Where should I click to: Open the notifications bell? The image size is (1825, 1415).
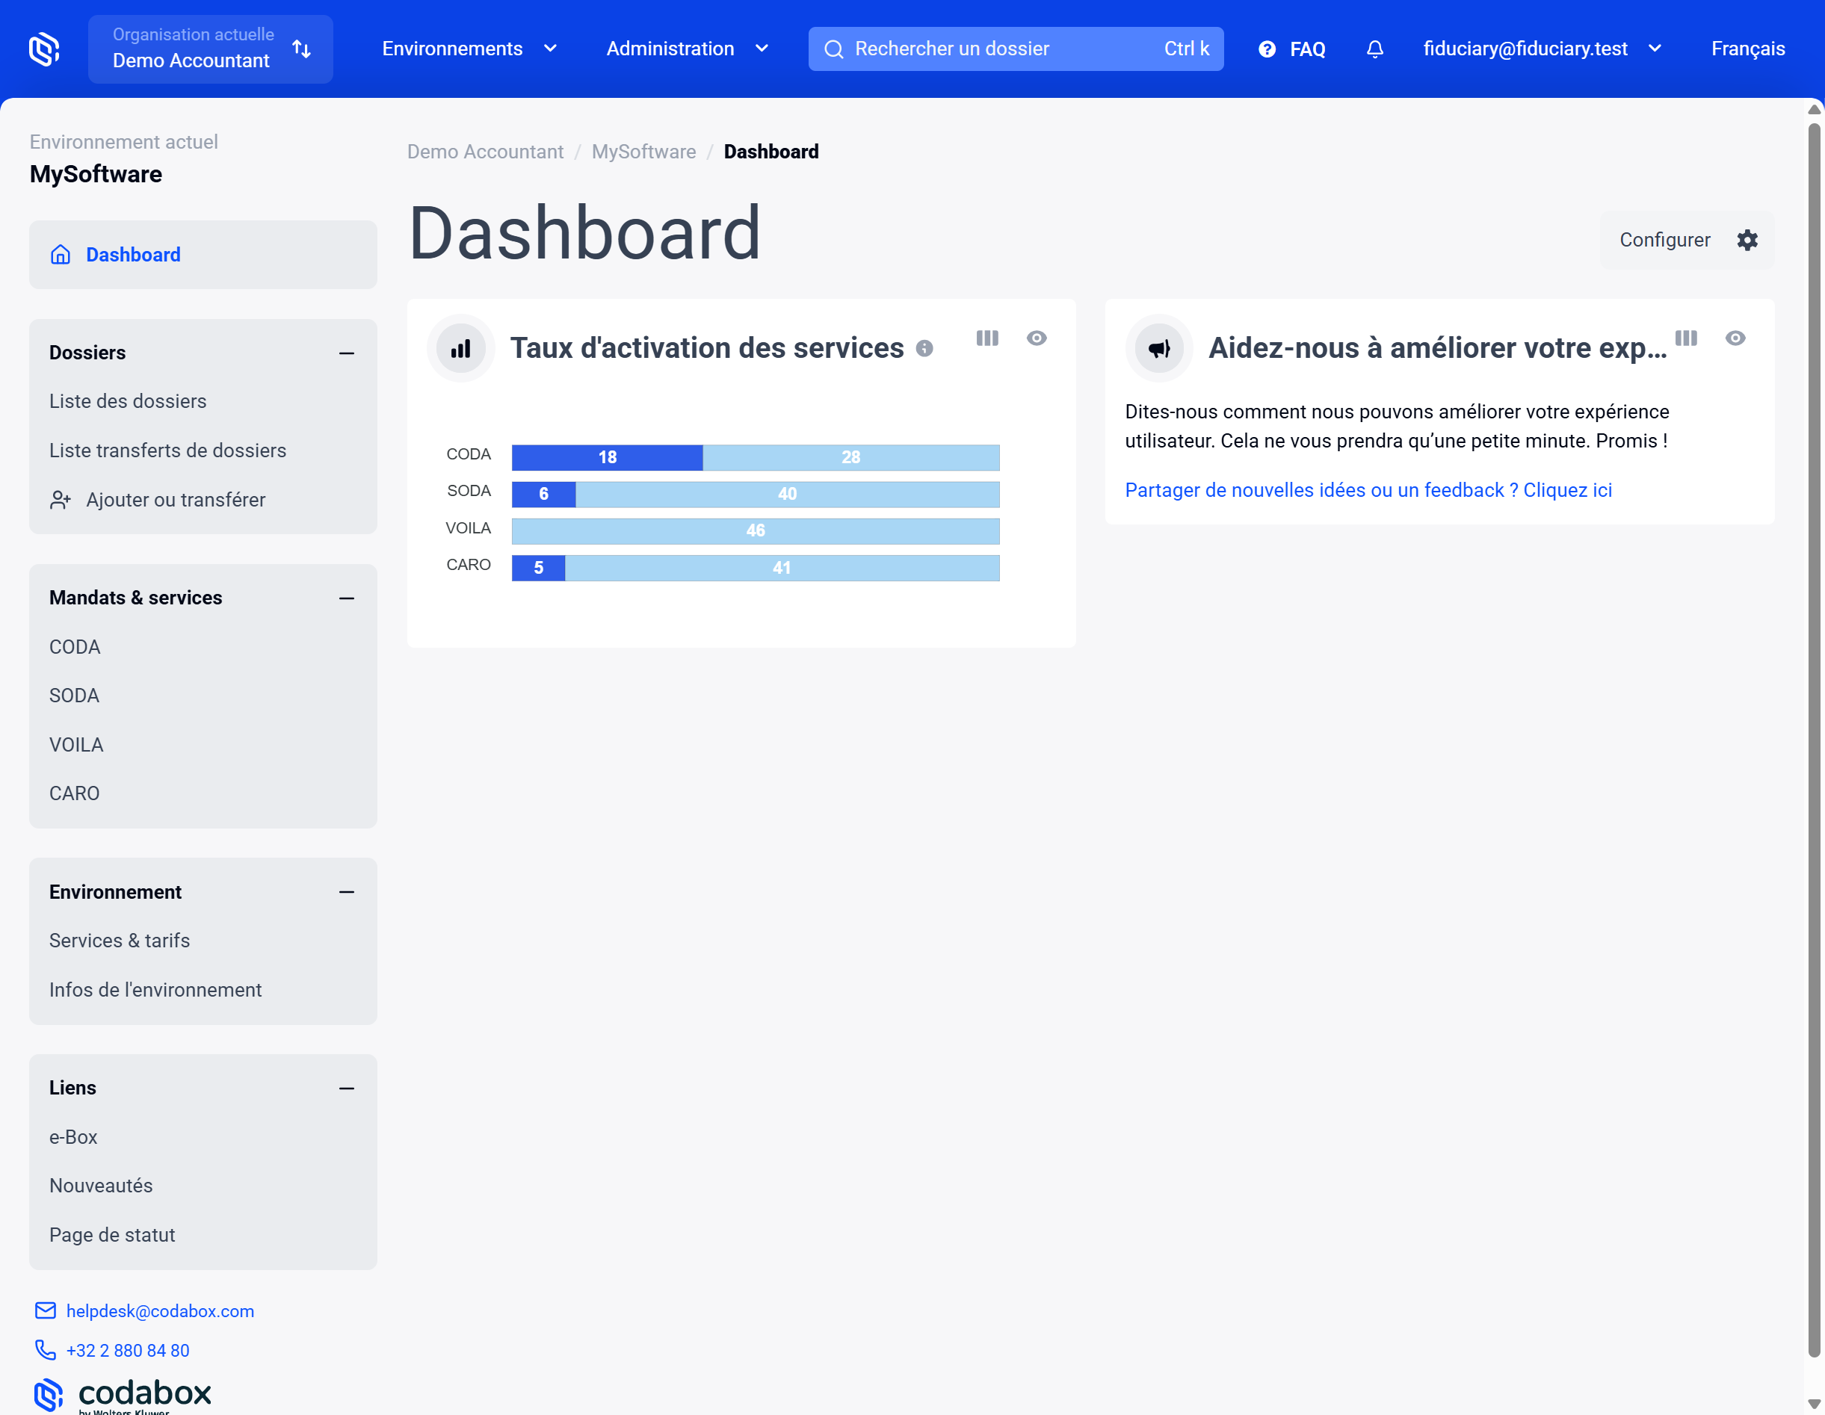pyautogui.click(x=1374, y=49)
